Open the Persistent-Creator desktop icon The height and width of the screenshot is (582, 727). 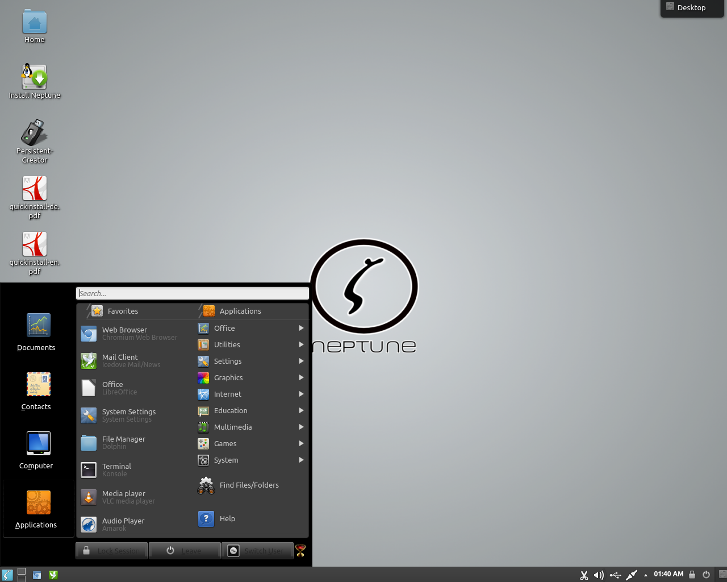[x=35, y=141]
